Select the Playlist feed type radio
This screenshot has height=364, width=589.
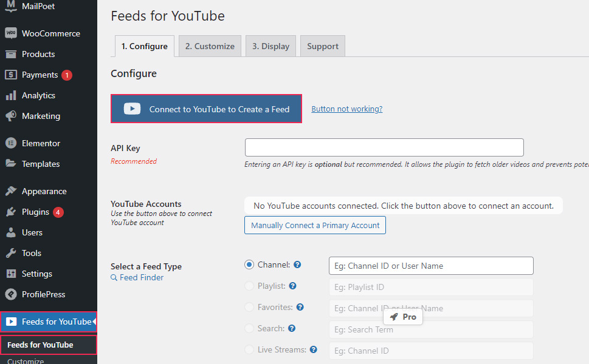click(249, 286)
